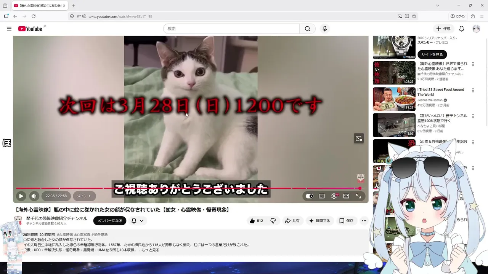Open I Tried $1 Street Food title link
This screenshot has height=274, width=488.
point(441,92)
